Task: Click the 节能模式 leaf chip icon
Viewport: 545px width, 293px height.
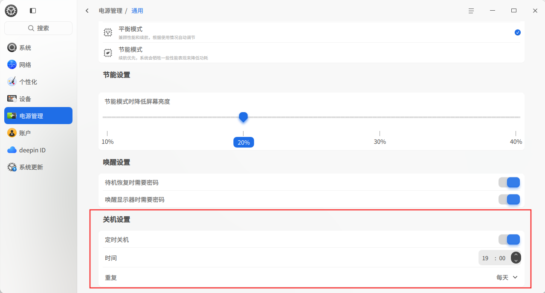Action: (108, 53)
